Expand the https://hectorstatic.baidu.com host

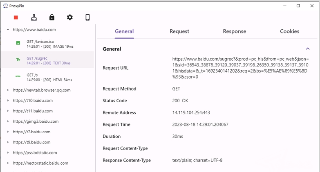tap(8, 163)
